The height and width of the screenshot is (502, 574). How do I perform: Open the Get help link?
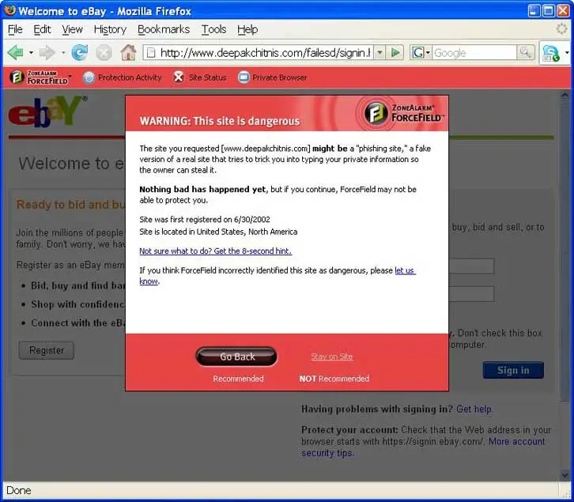pyautogui.click(x=474, y=409)
